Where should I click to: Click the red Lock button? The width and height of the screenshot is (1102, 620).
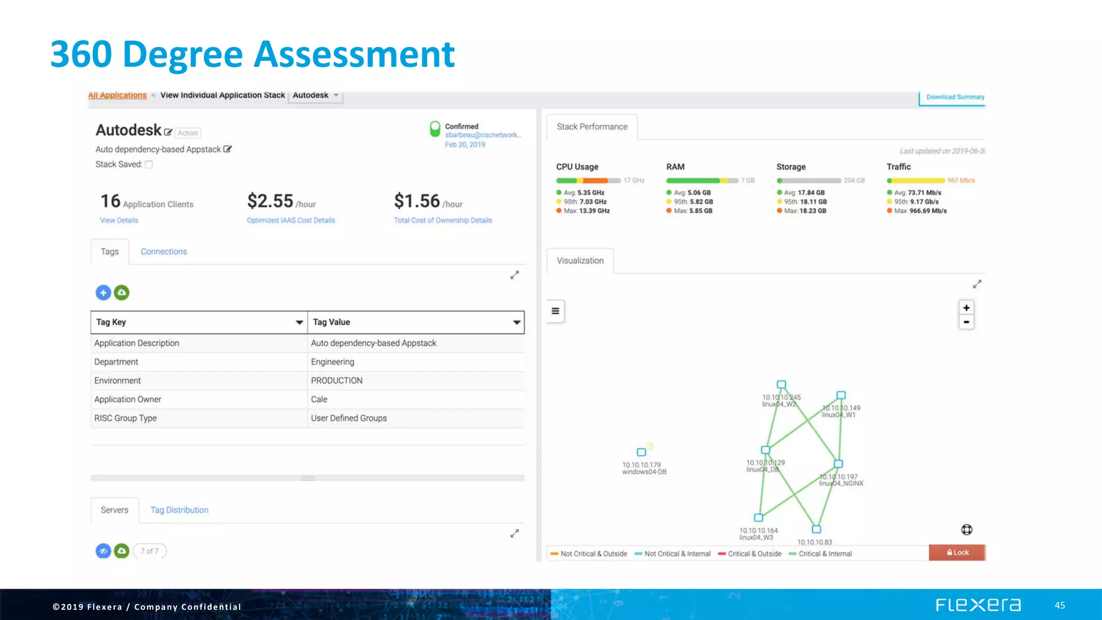[957, 553]
